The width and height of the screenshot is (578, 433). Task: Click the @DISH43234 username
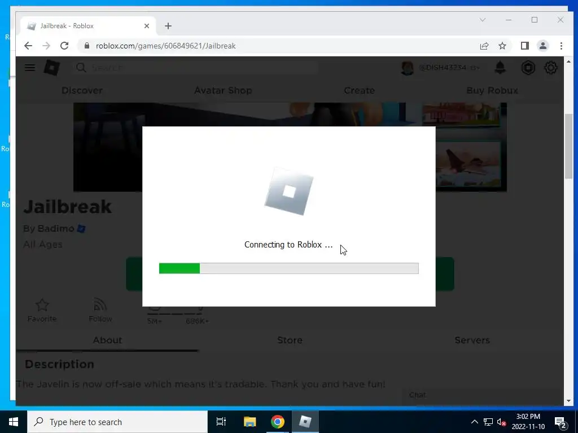click(443, 68)
